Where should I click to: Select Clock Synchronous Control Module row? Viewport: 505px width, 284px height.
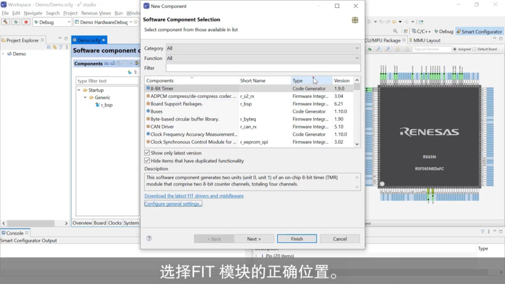249,142
